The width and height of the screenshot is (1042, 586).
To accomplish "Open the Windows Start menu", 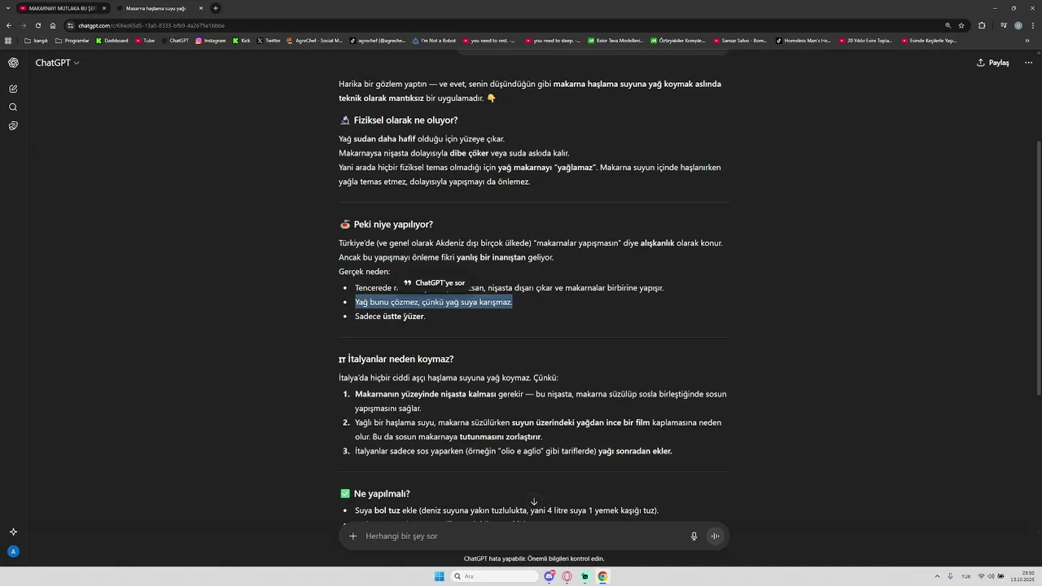I will click(440, 576).
